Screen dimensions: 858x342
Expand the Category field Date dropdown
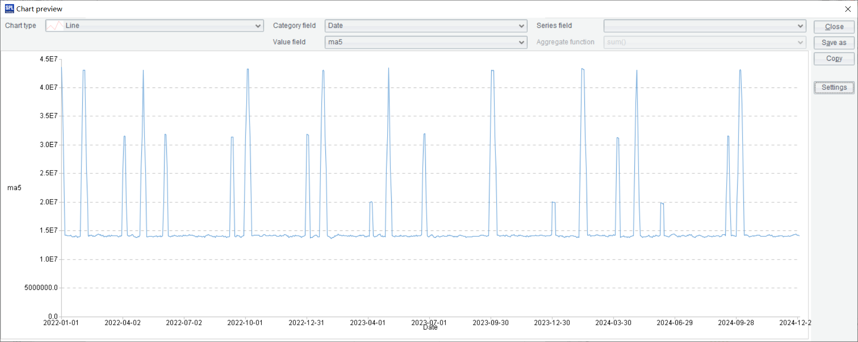click(521, 26)
